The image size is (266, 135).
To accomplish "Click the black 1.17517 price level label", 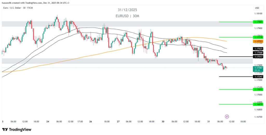I will click(259, 56).
